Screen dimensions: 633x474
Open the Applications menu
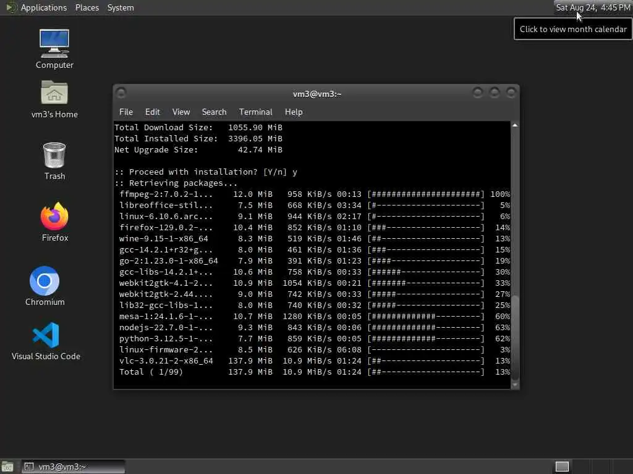44,7
